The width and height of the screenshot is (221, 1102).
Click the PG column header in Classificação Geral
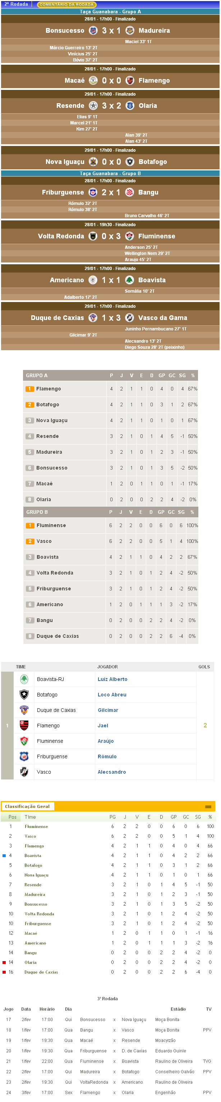(x=112, y=817)
